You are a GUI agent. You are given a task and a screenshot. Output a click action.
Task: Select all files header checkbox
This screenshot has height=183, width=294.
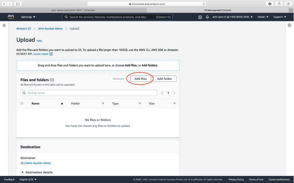[x=22, y=103]
